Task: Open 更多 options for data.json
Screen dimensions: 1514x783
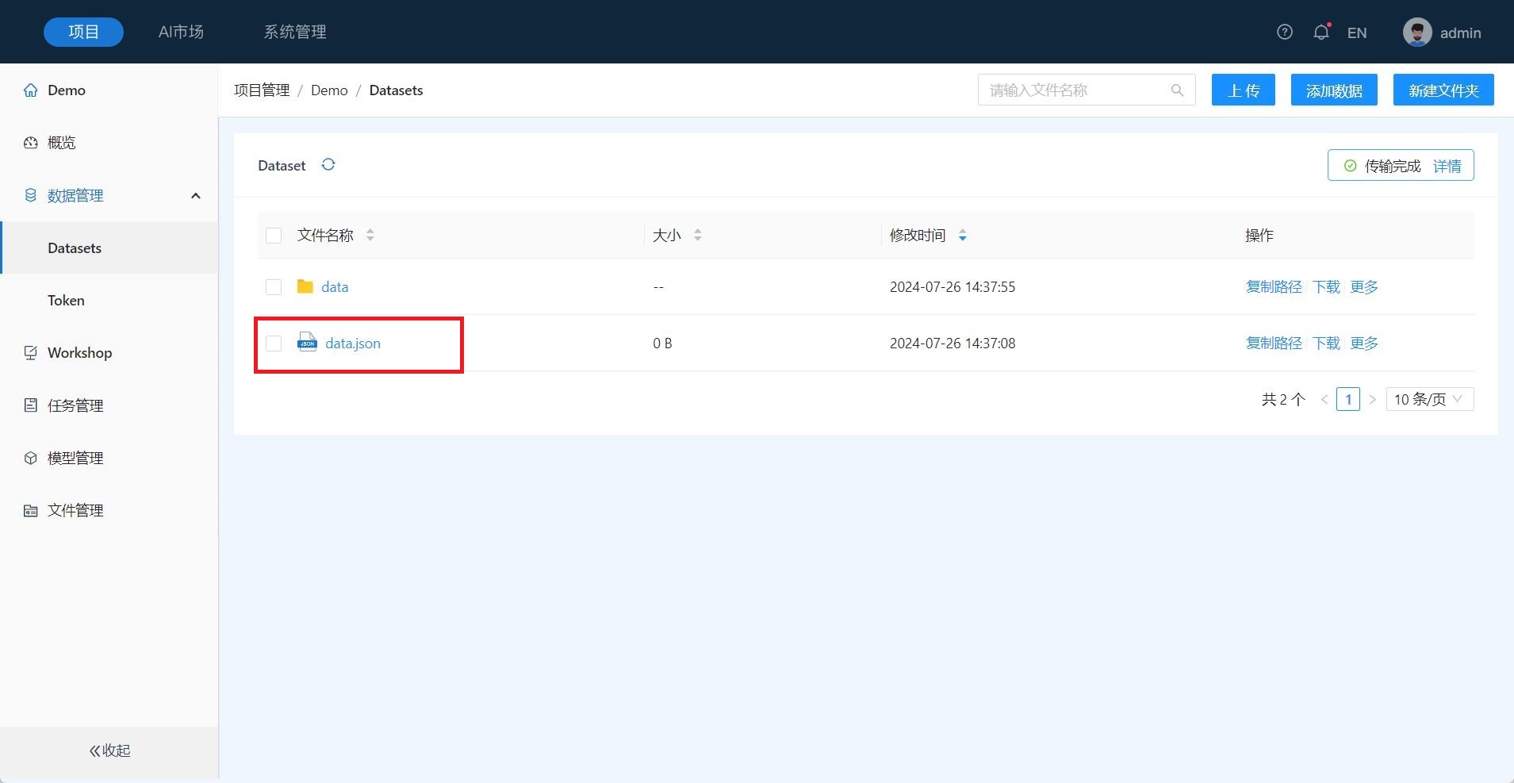Action: pyautogui.click(x=1364, y=343)
